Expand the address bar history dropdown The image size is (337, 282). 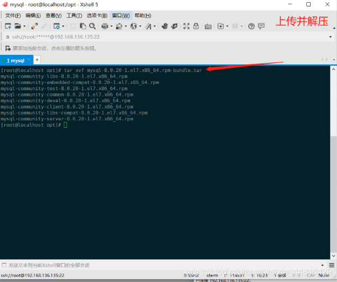(x=331, y=37)
